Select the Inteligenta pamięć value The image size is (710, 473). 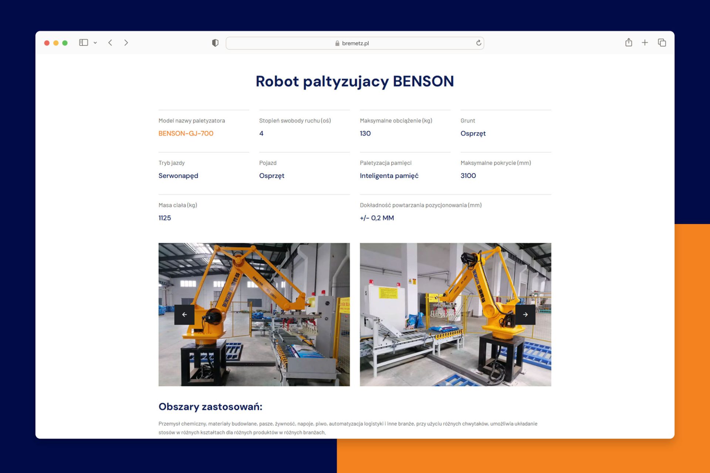389,176
